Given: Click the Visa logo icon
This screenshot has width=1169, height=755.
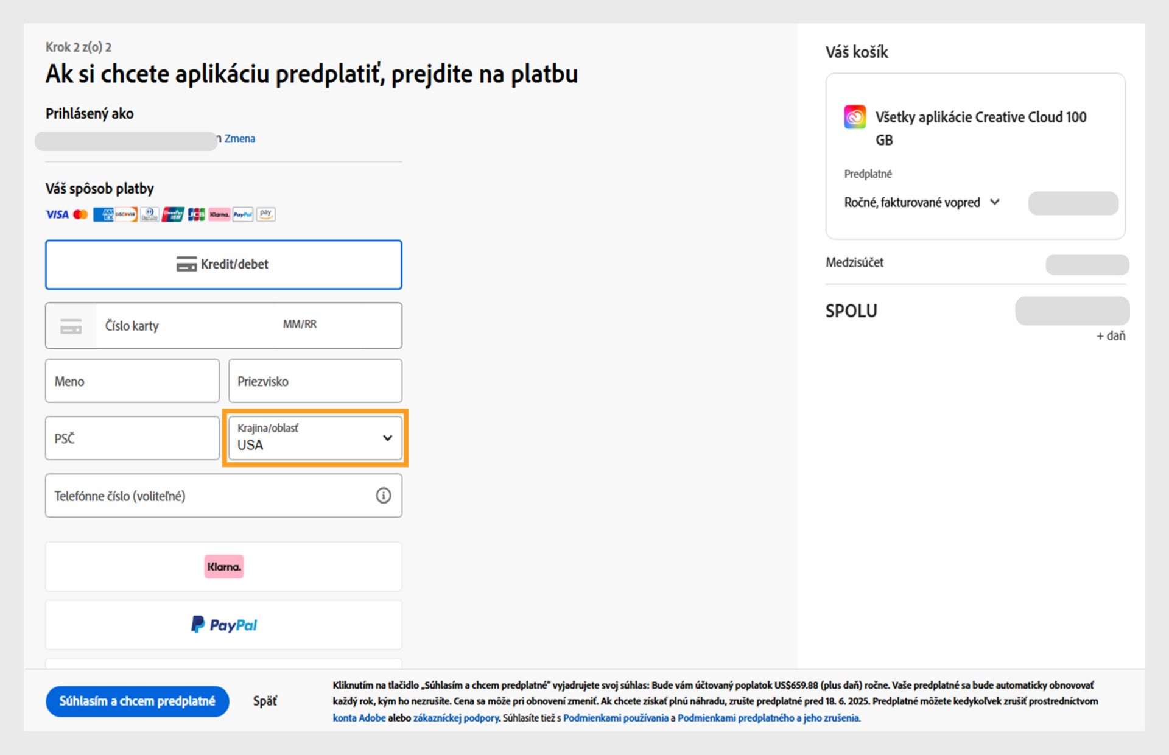Looking at the screenshot, I should [57, 214].
